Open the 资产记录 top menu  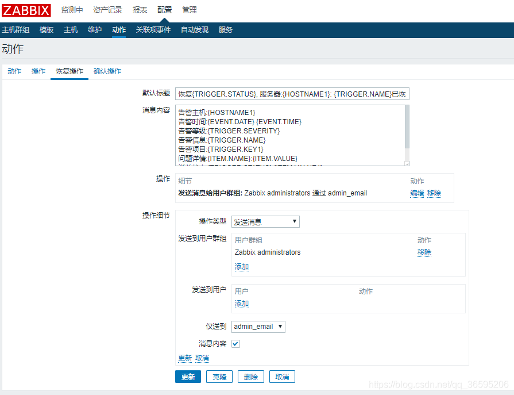coord(107,10)
